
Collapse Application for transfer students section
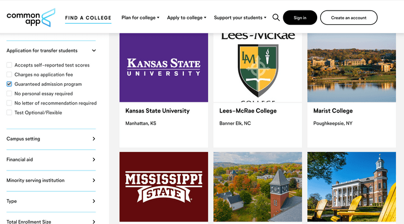51,50
